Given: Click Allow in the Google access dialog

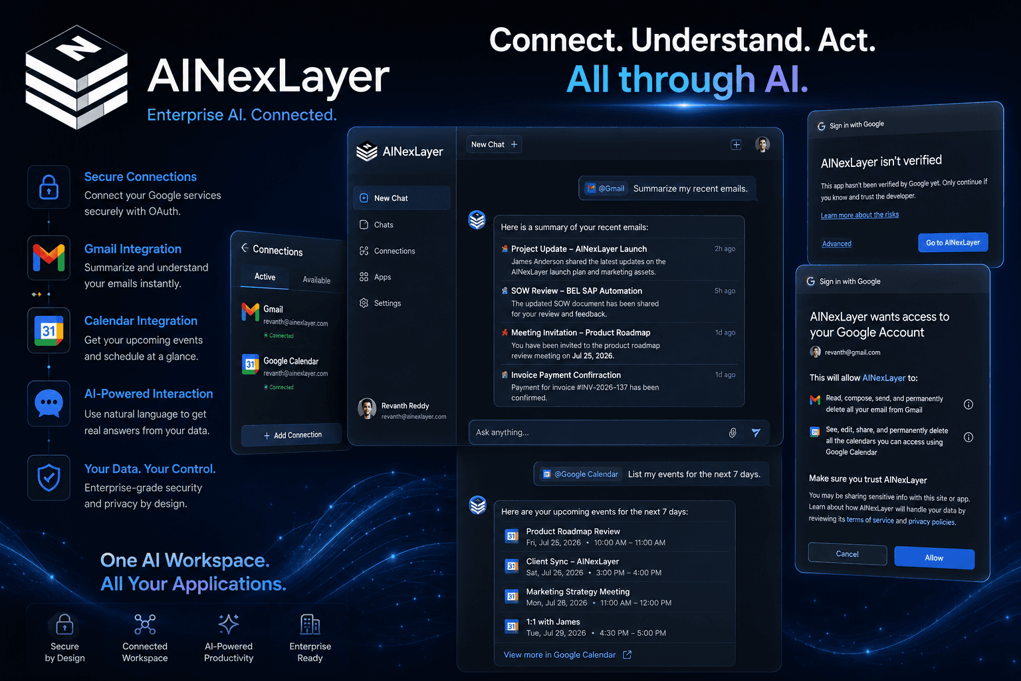Looking at the screenshot, I should coord(935,558).
